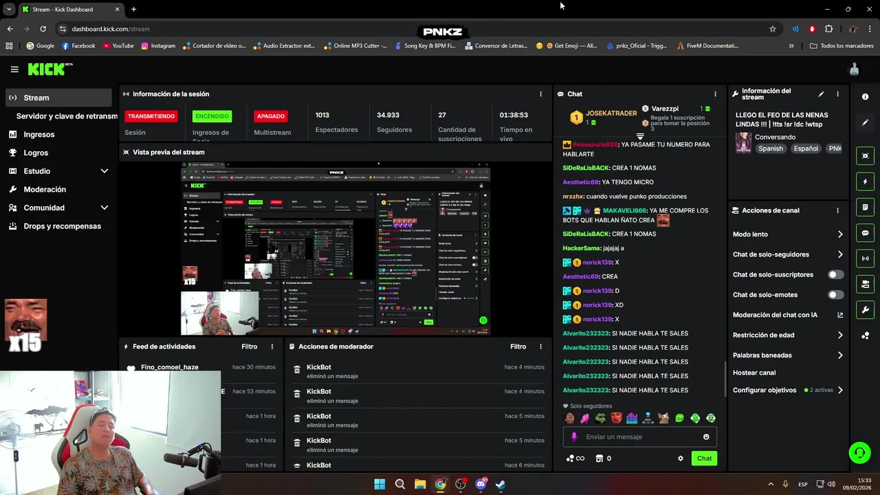Click the green Chat send button

(x=704, y=459)
